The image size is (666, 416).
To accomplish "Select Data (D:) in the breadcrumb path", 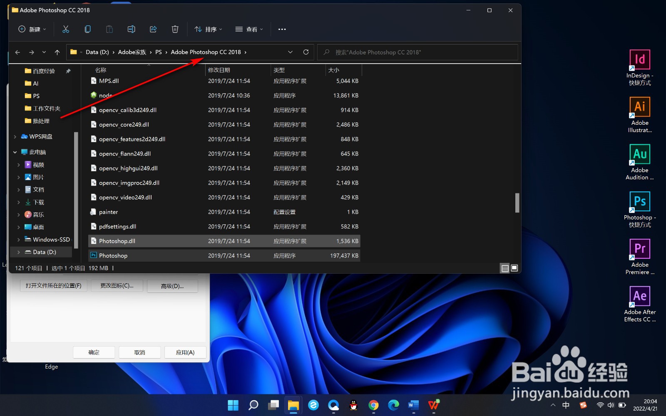I will [97, 52].
